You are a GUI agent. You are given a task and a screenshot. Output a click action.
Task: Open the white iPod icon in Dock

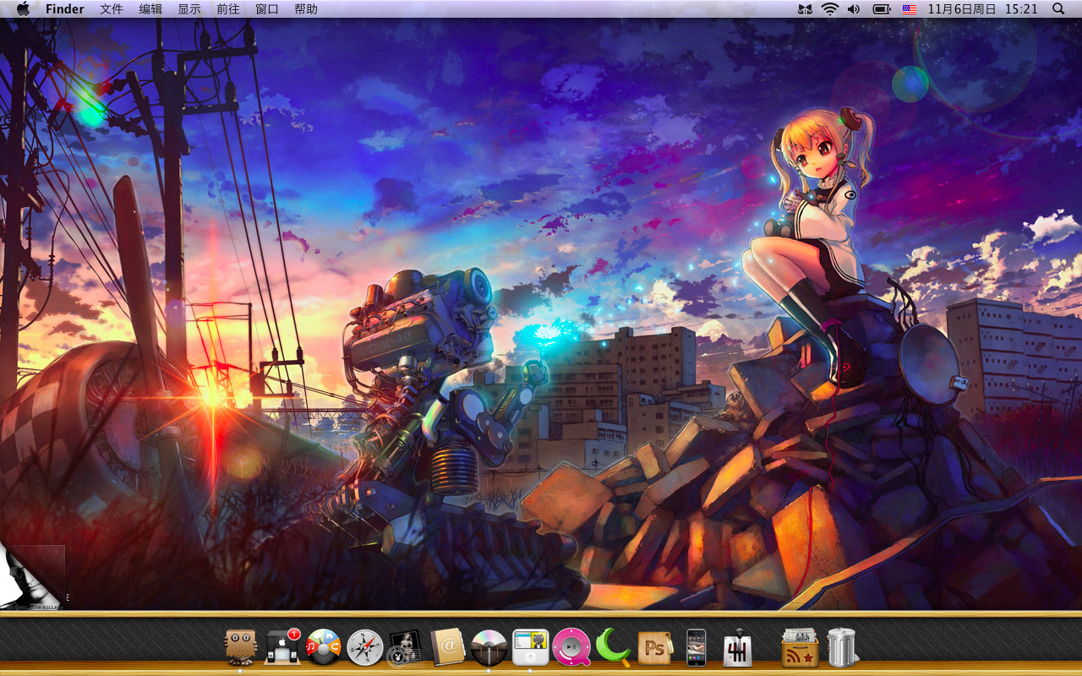(530, 647)
